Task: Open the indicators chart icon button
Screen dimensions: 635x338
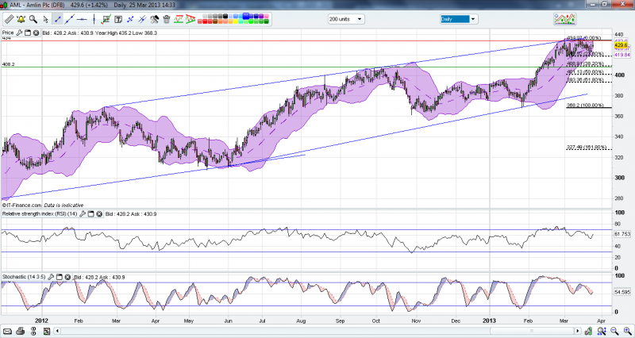Action: pos(565,19)
